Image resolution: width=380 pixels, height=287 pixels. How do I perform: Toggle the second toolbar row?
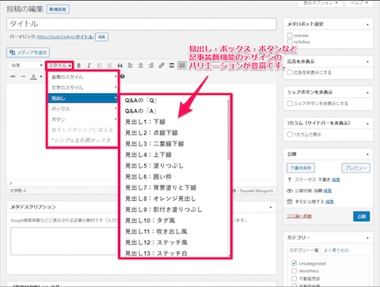(x=182, y=66)
